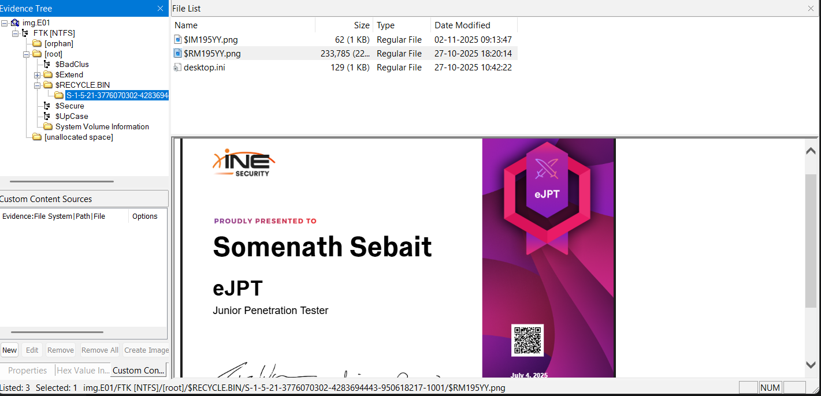Viewport: 821px width, 396px height.
Task: Click the desktop.ini file icon
Action: 178,67
